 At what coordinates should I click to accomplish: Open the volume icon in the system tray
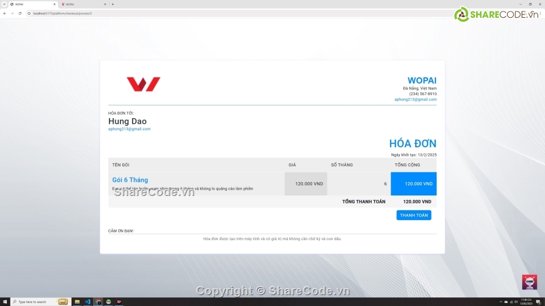[516, 302]
